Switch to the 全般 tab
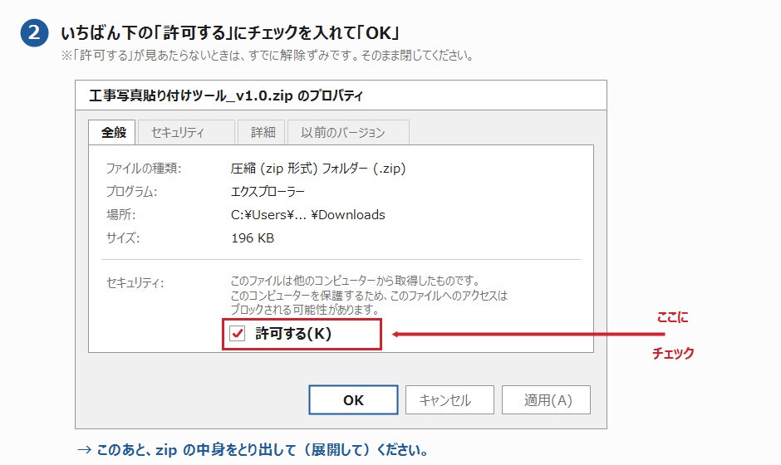781x465 pixels. 112,132
